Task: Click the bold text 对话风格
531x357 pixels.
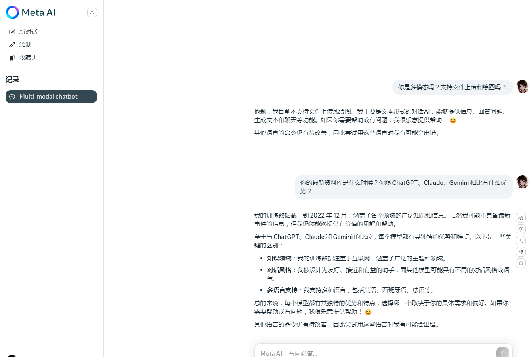Action: point(279,270)
